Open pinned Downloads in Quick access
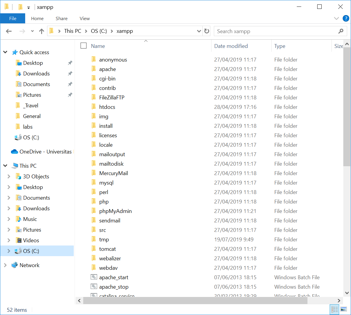351x315 pixels. click(33, 74)
